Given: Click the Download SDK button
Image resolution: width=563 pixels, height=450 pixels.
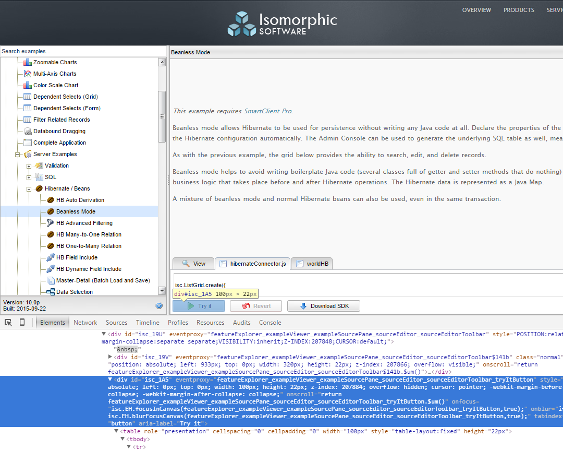Looking at the screenshot, I should coord(324,306).
